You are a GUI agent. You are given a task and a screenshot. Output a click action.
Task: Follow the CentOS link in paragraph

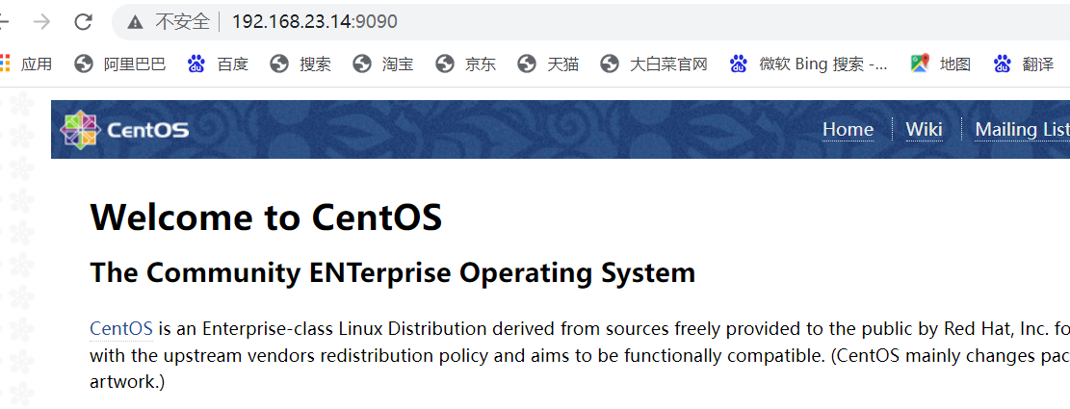click(121, 329)
